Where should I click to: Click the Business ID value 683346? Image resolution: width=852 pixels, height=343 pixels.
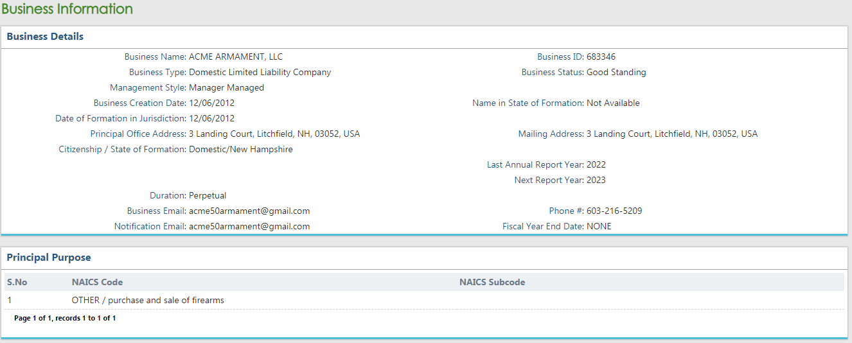(x=601, y=57)
